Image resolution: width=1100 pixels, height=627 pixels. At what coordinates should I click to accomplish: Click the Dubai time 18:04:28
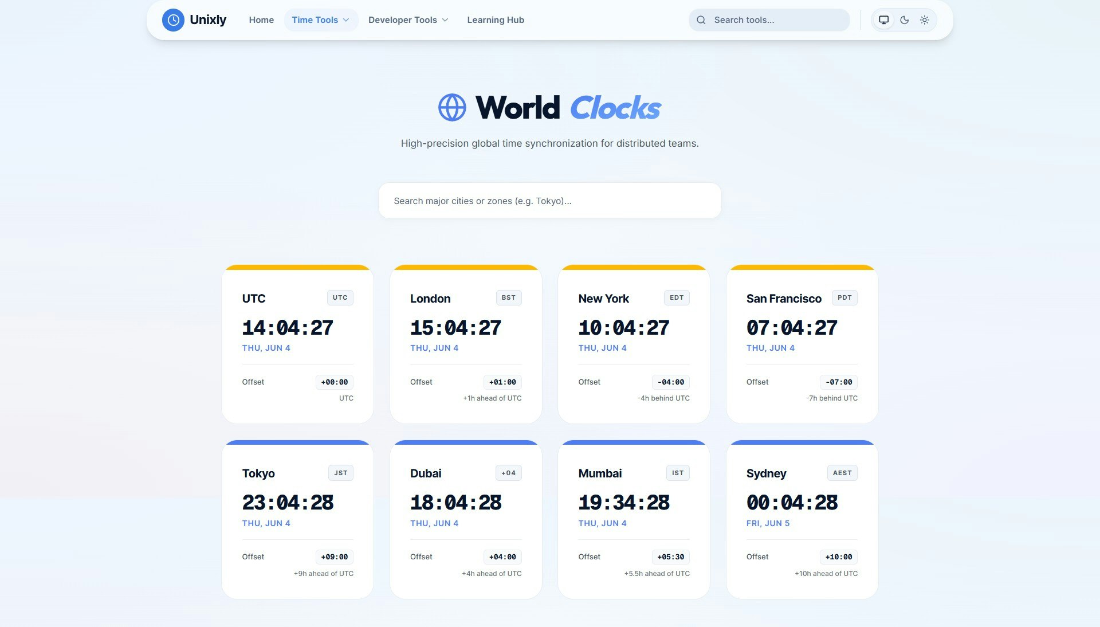[455, 503]
